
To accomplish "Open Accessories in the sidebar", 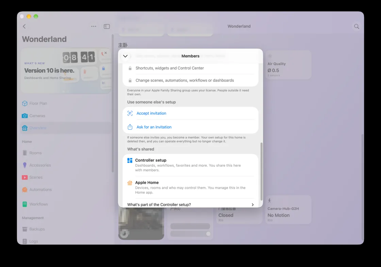I will click(66, 165).
